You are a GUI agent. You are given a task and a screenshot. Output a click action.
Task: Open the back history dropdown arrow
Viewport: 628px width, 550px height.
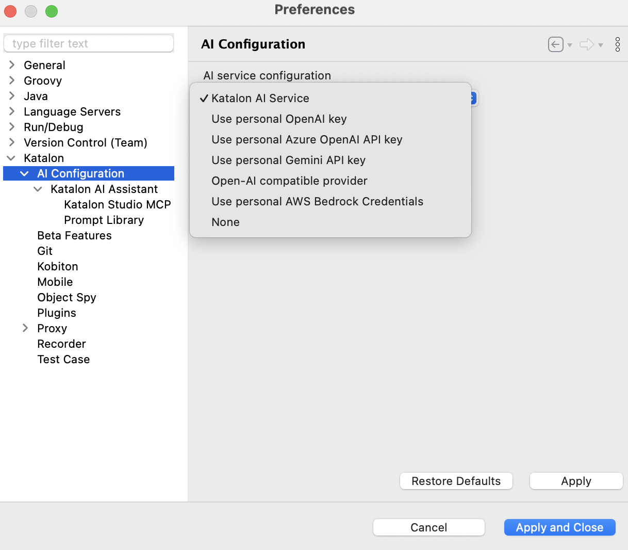point(570,45)
